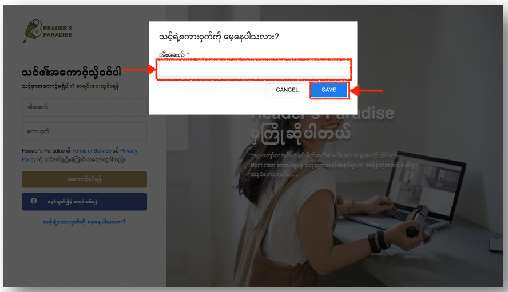This screenshot has width=508, height=292.
Task: Click the Facebook icon on the blue button
Action: pos(34,201)
